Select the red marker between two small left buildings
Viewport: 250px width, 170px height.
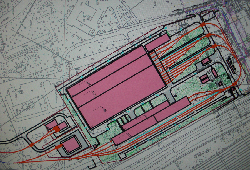pyautogui.click(x=56, y=129)
